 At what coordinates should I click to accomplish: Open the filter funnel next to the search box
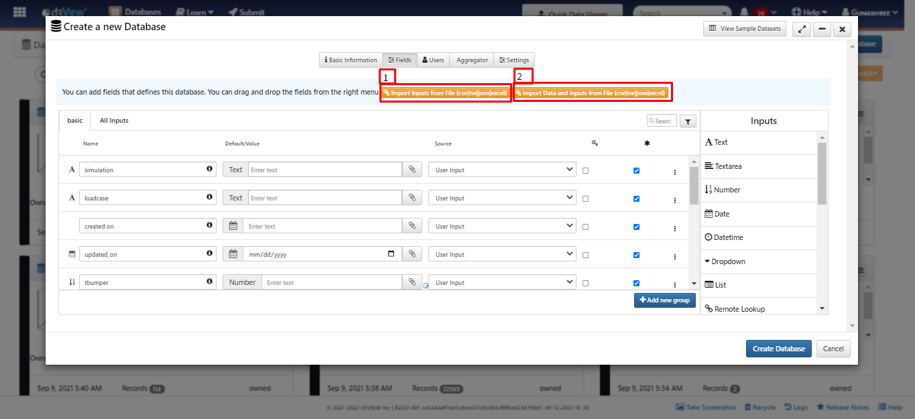point(687,120)
